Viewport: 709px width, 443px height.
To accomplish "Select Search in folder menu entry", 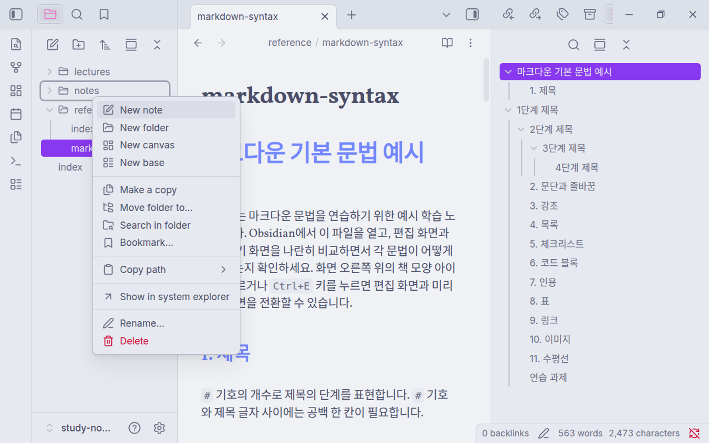I will point(166,225).
